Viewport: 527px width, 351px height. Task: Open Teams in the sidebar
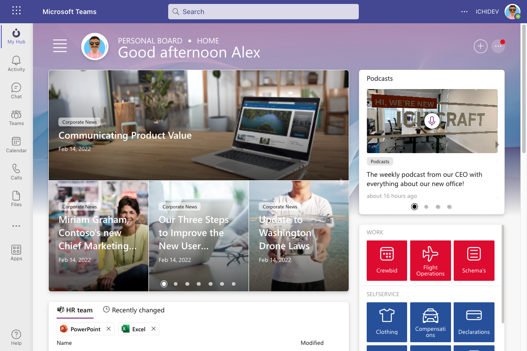click(16, 118)
